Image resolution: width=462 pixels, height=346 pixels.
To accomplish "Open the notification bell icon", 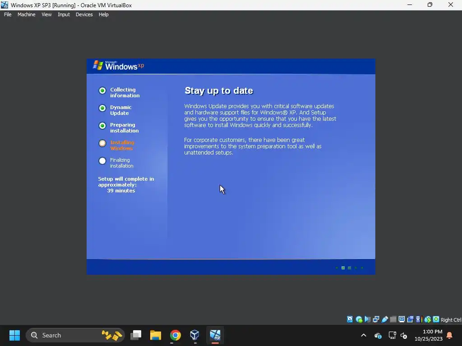I will pos(450,335).
